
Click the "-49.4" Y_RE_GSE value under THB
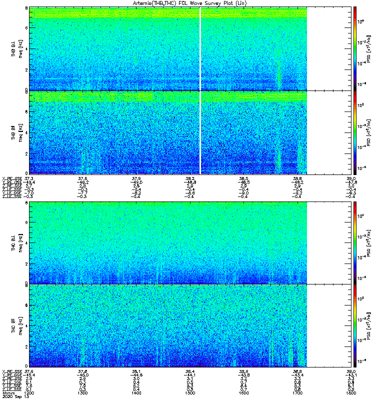29,182
